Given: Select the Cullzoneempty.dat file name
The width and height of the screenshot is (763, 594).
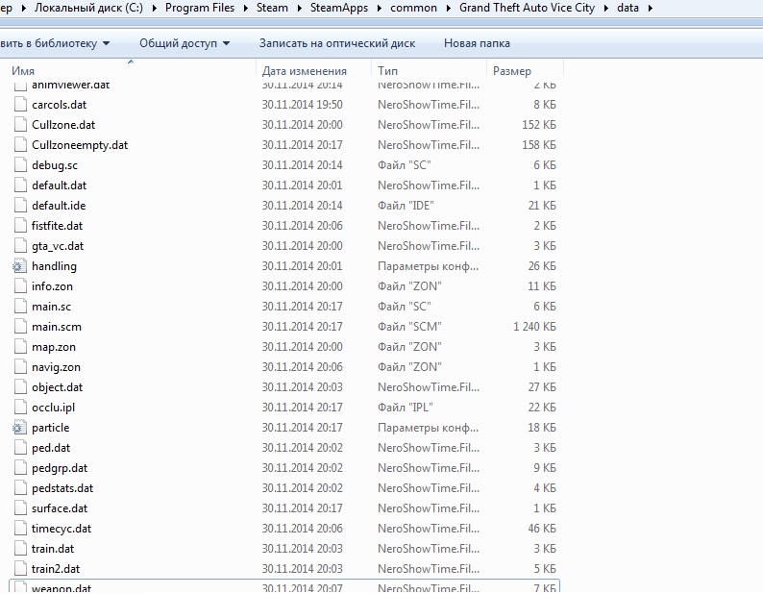Looking at the screenshot, I should coord(80,145).
